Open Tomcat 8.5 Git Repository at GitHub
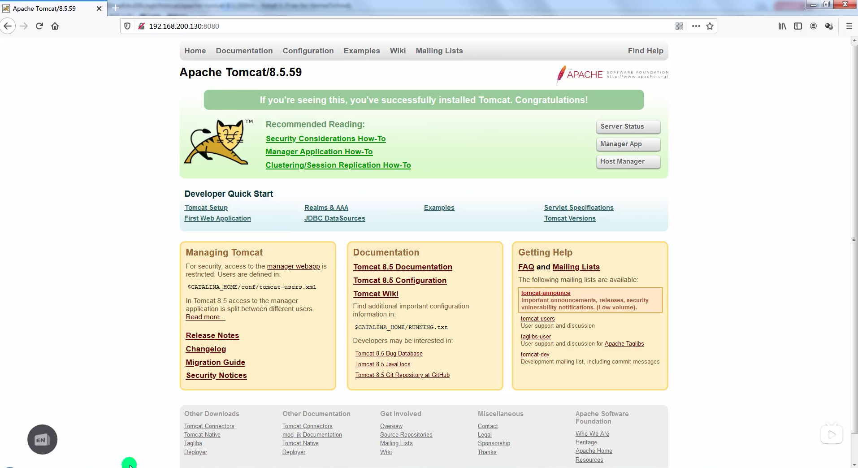The width and height of the screenshot is (858, 468). pos(402,375)
